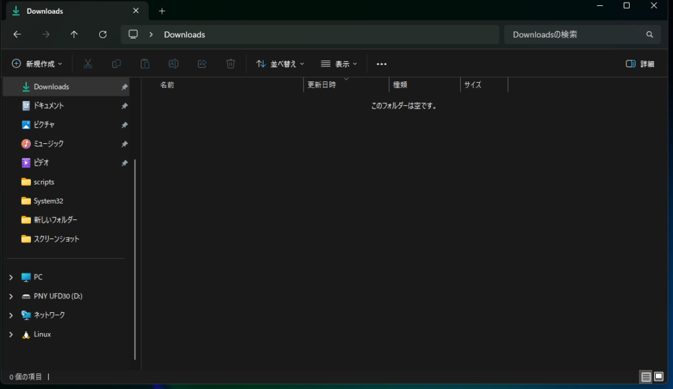
Task: Click the Copy icon in toolbar
Action: (x=116, y=64)
